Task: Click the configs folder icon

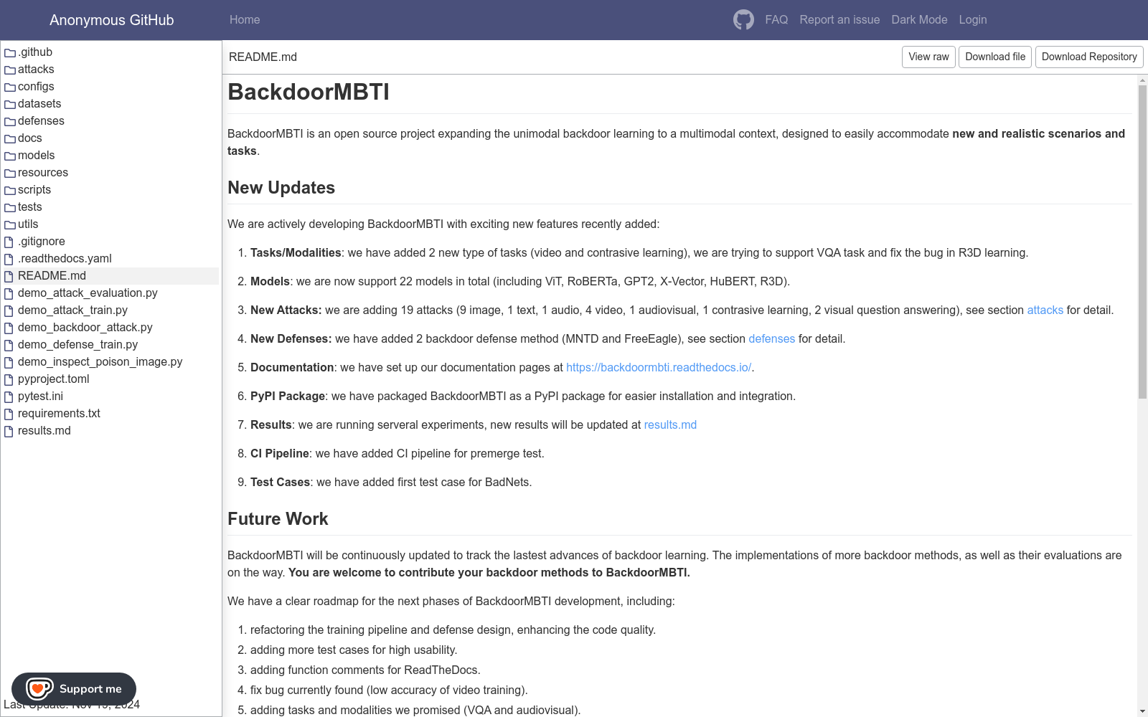Action: point(10,87)
